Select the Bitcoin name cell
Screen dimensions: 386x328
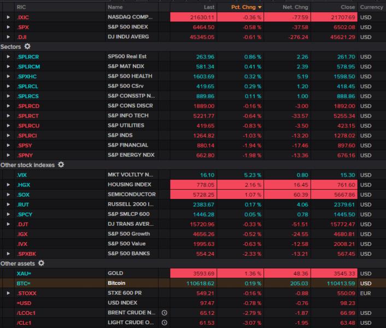116,283
